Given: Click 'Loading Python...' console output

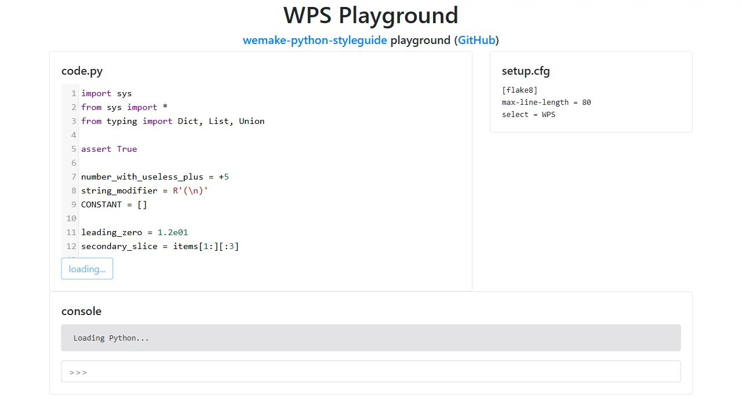Looking at the screenshot, I should click(111, 338).
